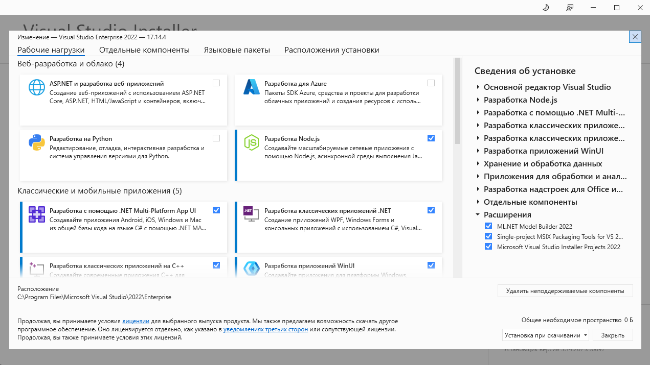Image resolution: width=650 pixels, height=365 pixels.
Task: Switch to the 'Отдельные компоненты' tab
Action: coord(144,50)
